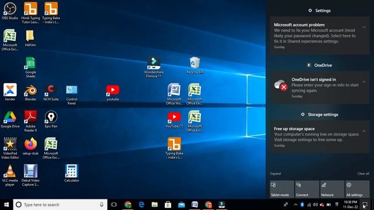
Task: Open File Explorer from the taskbar
Action: pyautogui.click(x=154, y=205)
